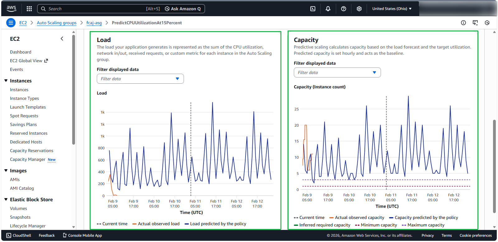Open the Load Filter data dropdown

[140, 79]
